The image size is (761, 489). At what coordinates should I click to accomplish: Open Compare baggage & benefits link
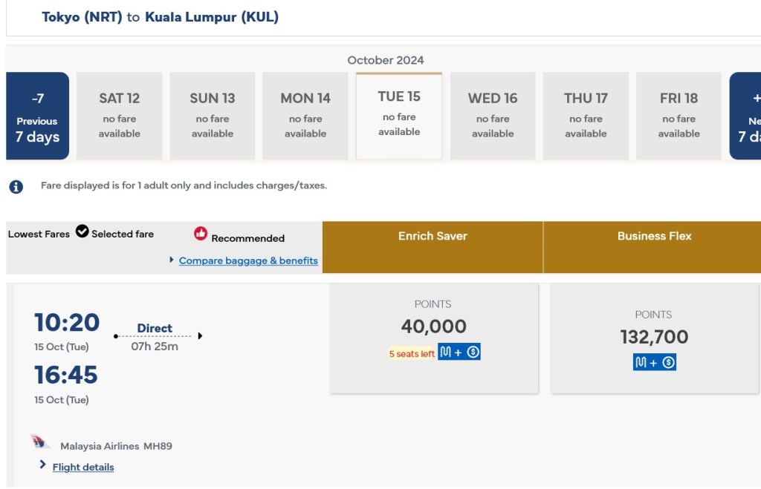click(248, 260)
